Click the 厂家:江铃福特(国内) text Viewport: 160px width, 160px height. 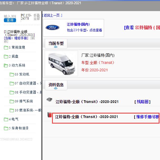[x=98, y=55]
